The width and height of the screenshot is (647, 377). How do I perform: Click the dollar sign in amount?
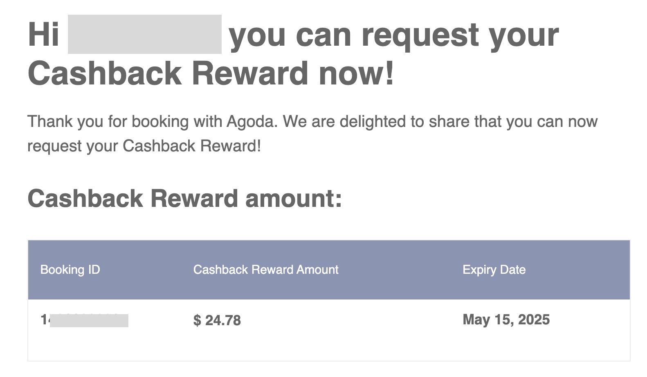coord(197,320)
